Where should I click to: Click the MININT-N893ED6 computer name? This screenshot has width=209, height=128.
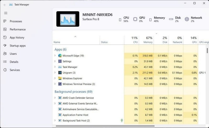[97, 15]
